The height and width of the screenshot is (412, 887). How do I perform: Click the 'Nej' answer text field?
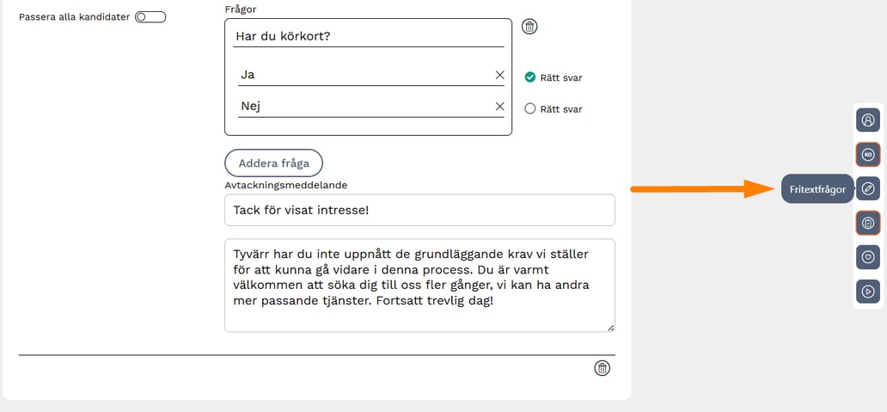pos(361,107)
